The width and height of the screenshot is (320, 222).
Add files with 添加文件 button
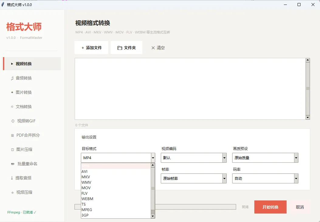click(x=91, y=48)
